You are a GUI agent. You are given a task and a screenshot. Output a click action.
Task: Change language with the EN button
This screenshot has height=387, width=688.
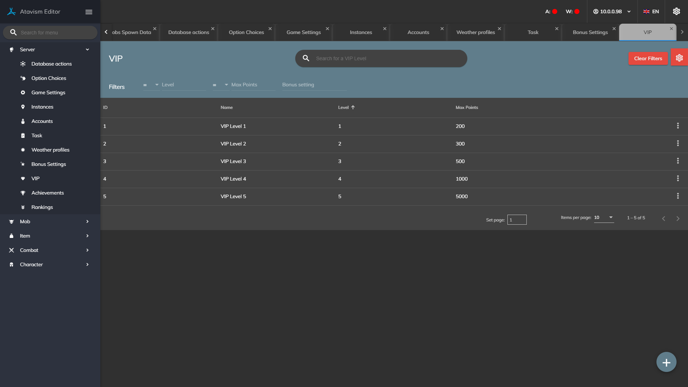651,11
